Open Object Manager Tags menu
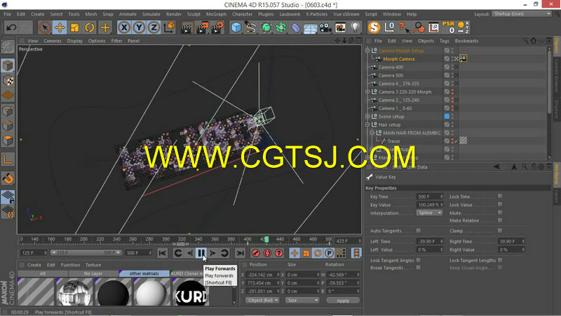The width and height of the screenshot is (561, 316). (445, 41)
